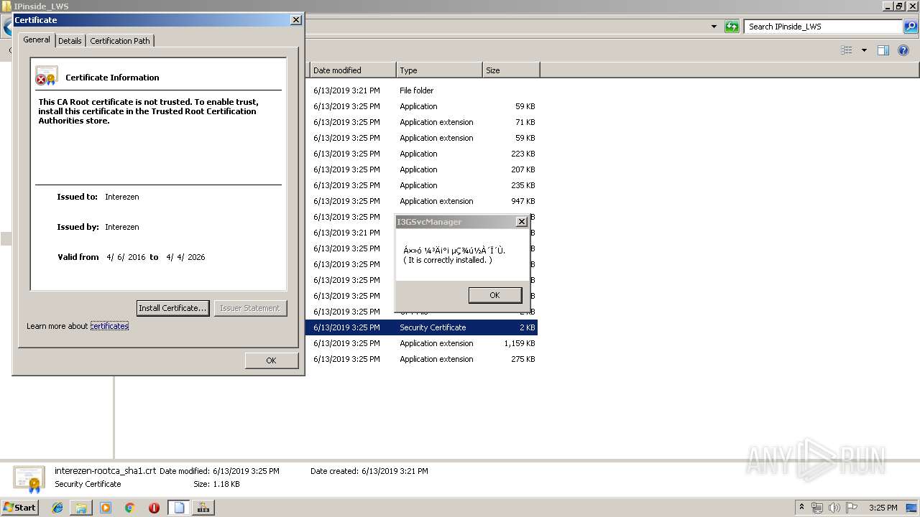The width and height of the screenshot is (920, 517).
Task: Close the Certificate dialog with X
Action: pyautogui.click(x=295, y=20)
